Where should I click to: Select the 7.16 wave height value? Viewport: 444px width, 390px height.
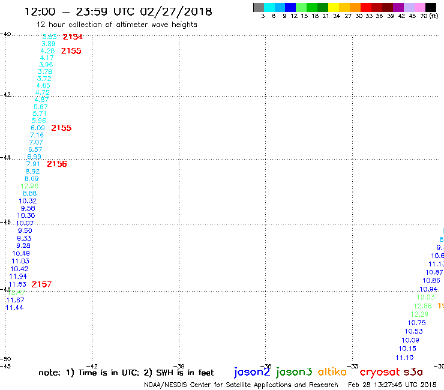pyautogui.click(x=37, y=135)
